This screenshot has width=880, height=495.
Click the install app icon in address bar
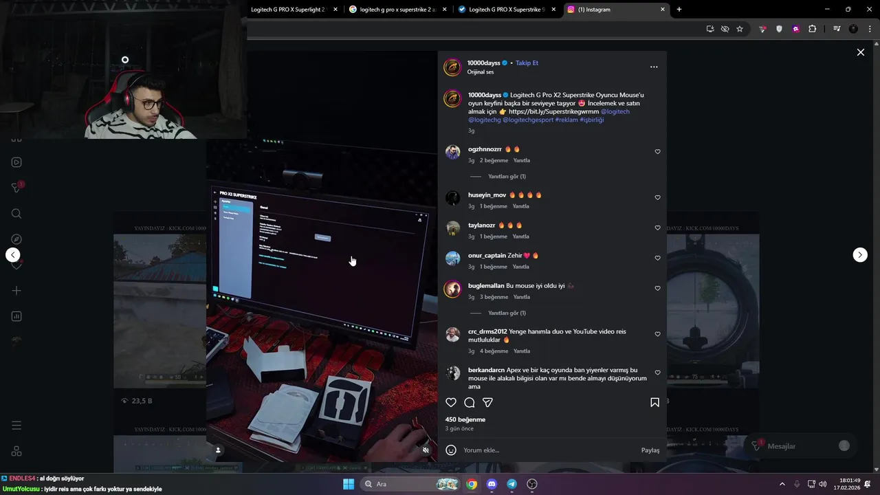pyautogui.click(x=710, y=29)
